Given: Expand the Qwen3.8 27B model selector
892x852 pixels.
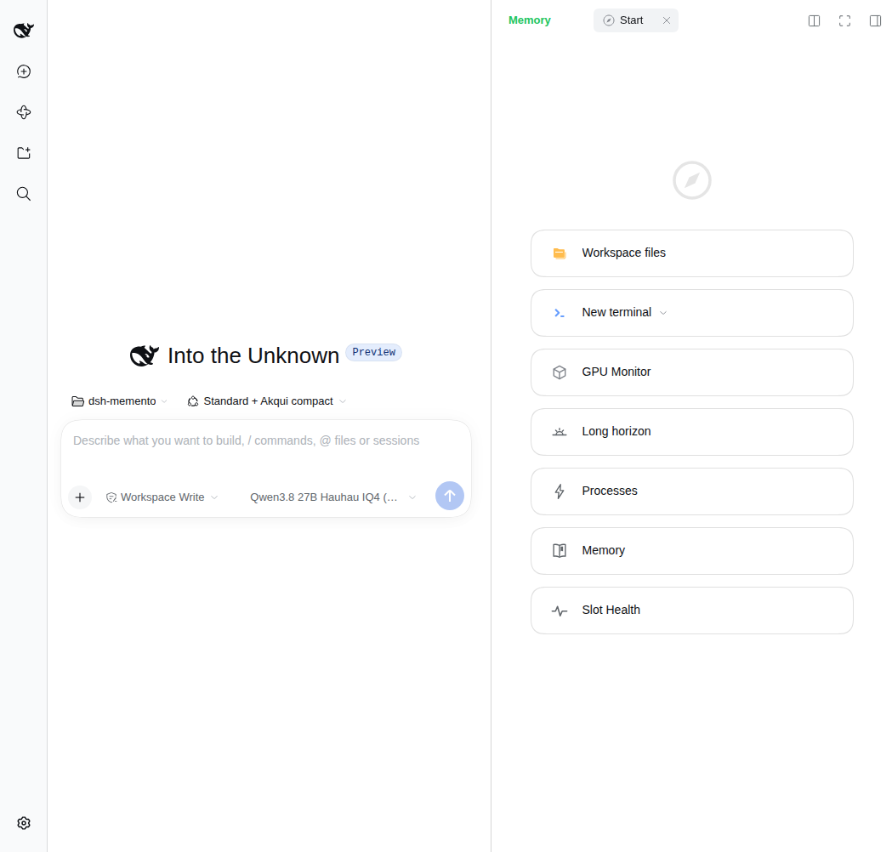Looking at the screenshot, I should 332,497.
